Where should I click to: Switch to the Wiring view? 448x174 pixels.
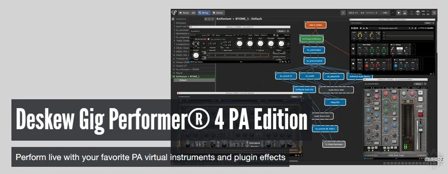[204, 13]
